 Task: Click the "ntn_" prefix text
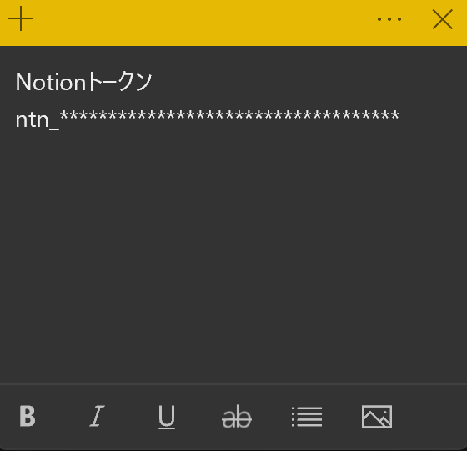(38, 120)
